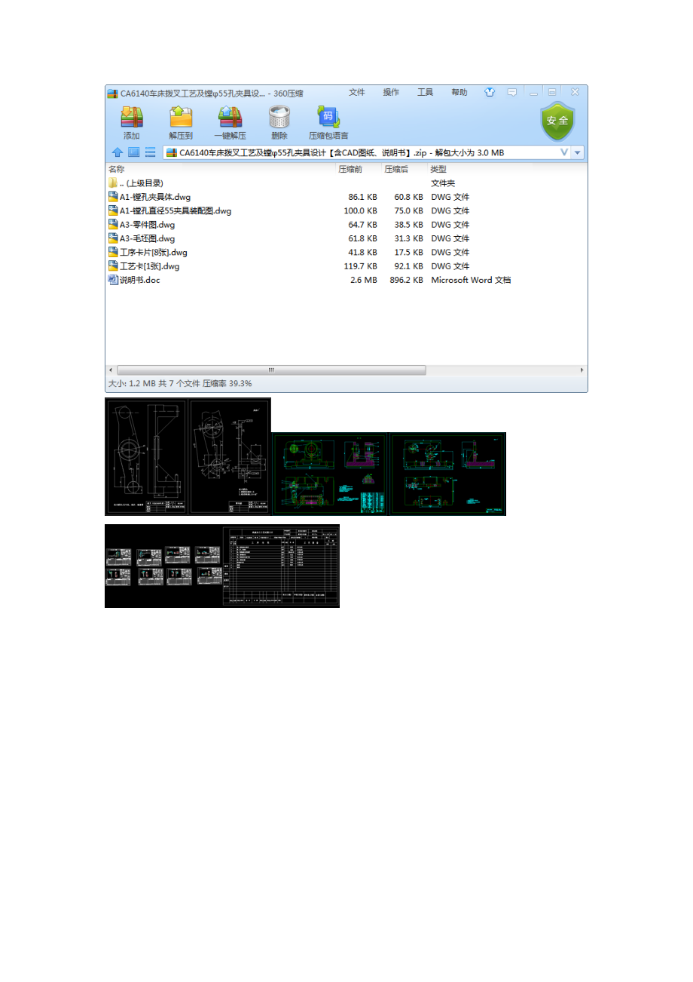Click the folder icon of 上级目录

pyautogui.click(x=113, y=183)
